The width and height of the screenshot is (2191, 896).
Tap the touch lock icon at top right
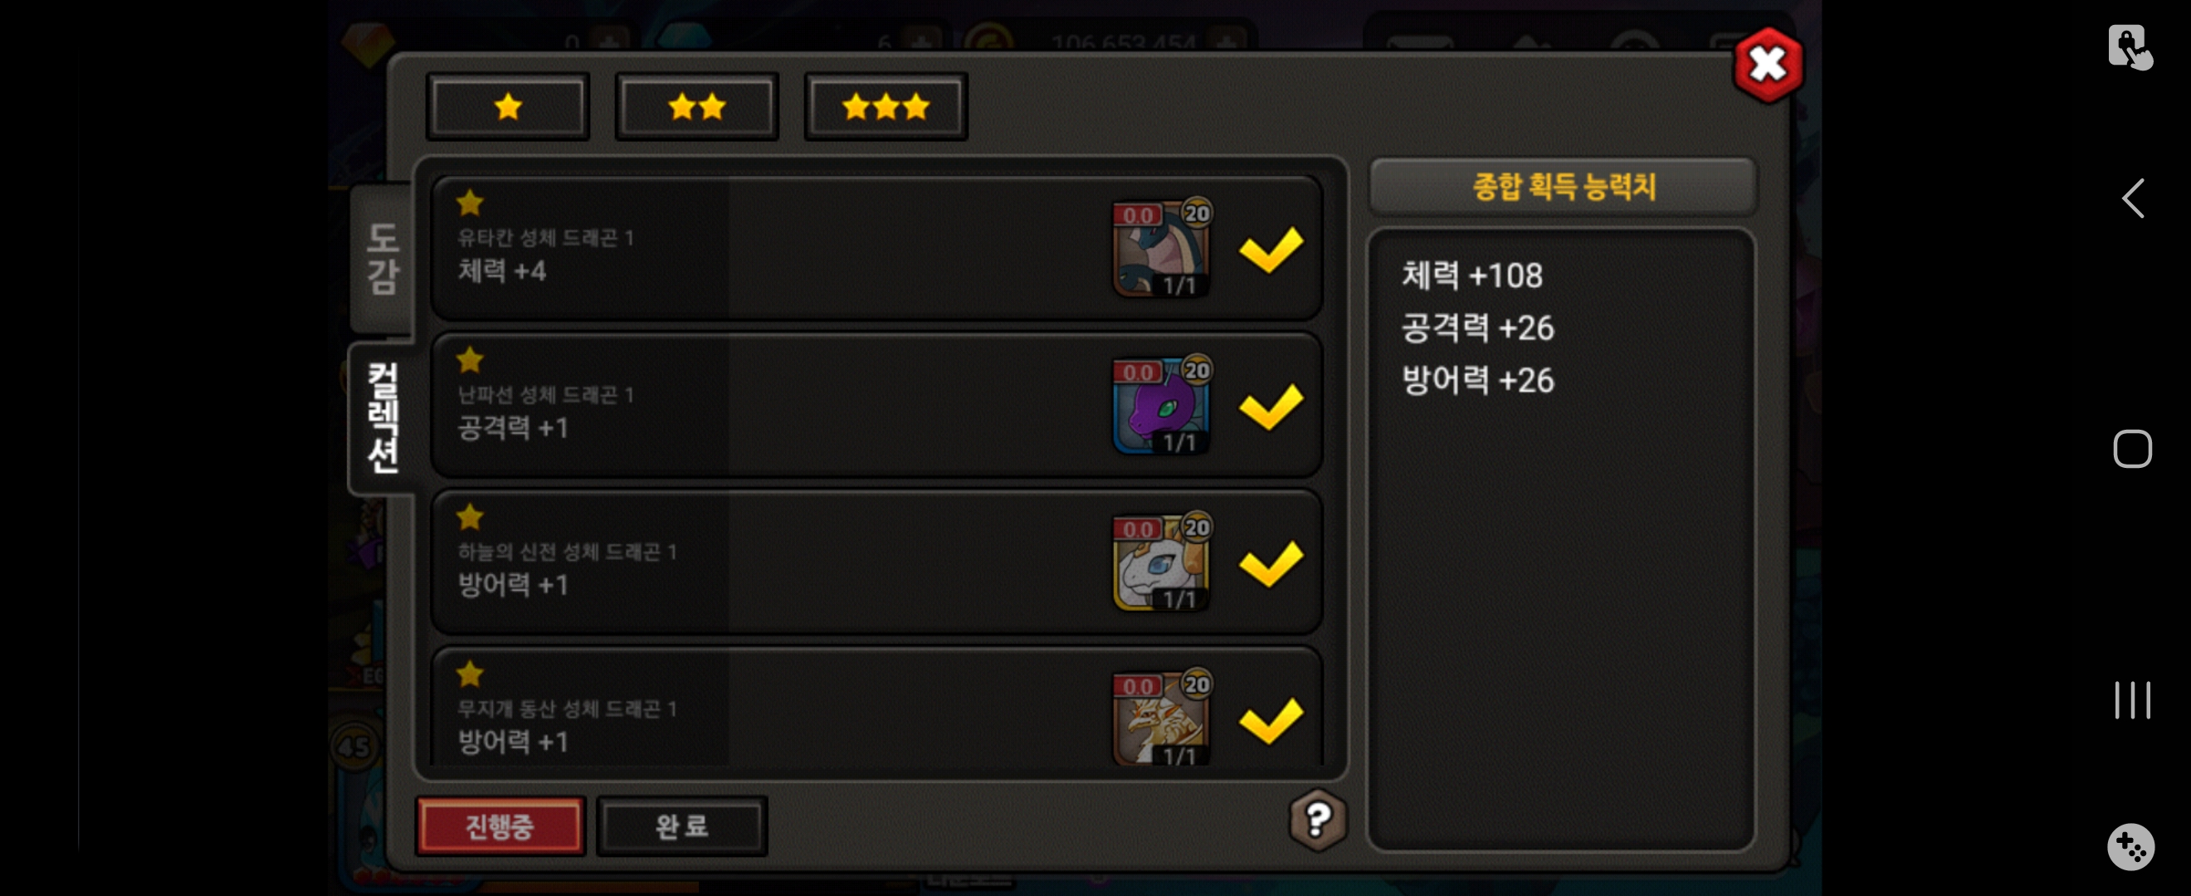[2130, 47]
